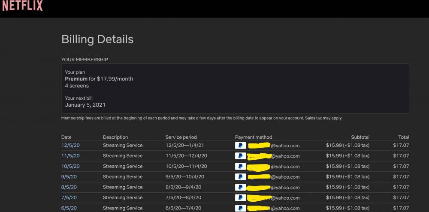Image resolution: width=429 pixels, height=212 pixels.
Task: Select PayPal icon in the 8/5/20 row
Action: click(x=240, y=187)
